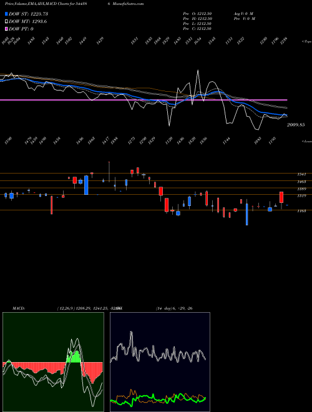Click the 2009.85 value beside EMA chart

coord(296,125)
